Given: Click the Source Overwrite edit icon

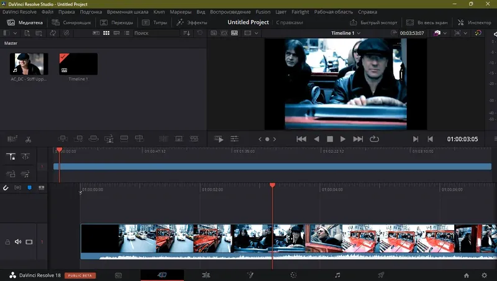Looking at the screenshot, I should coord(139,139).
